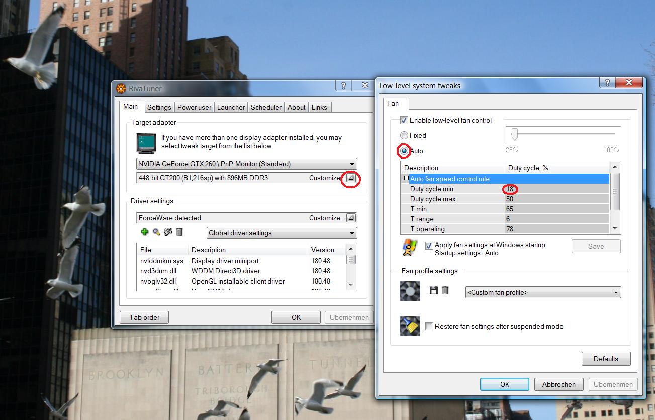Viewport: 655px width, 420px height.
Task: Click the Duty cycle, % column header
Action: 557,168
